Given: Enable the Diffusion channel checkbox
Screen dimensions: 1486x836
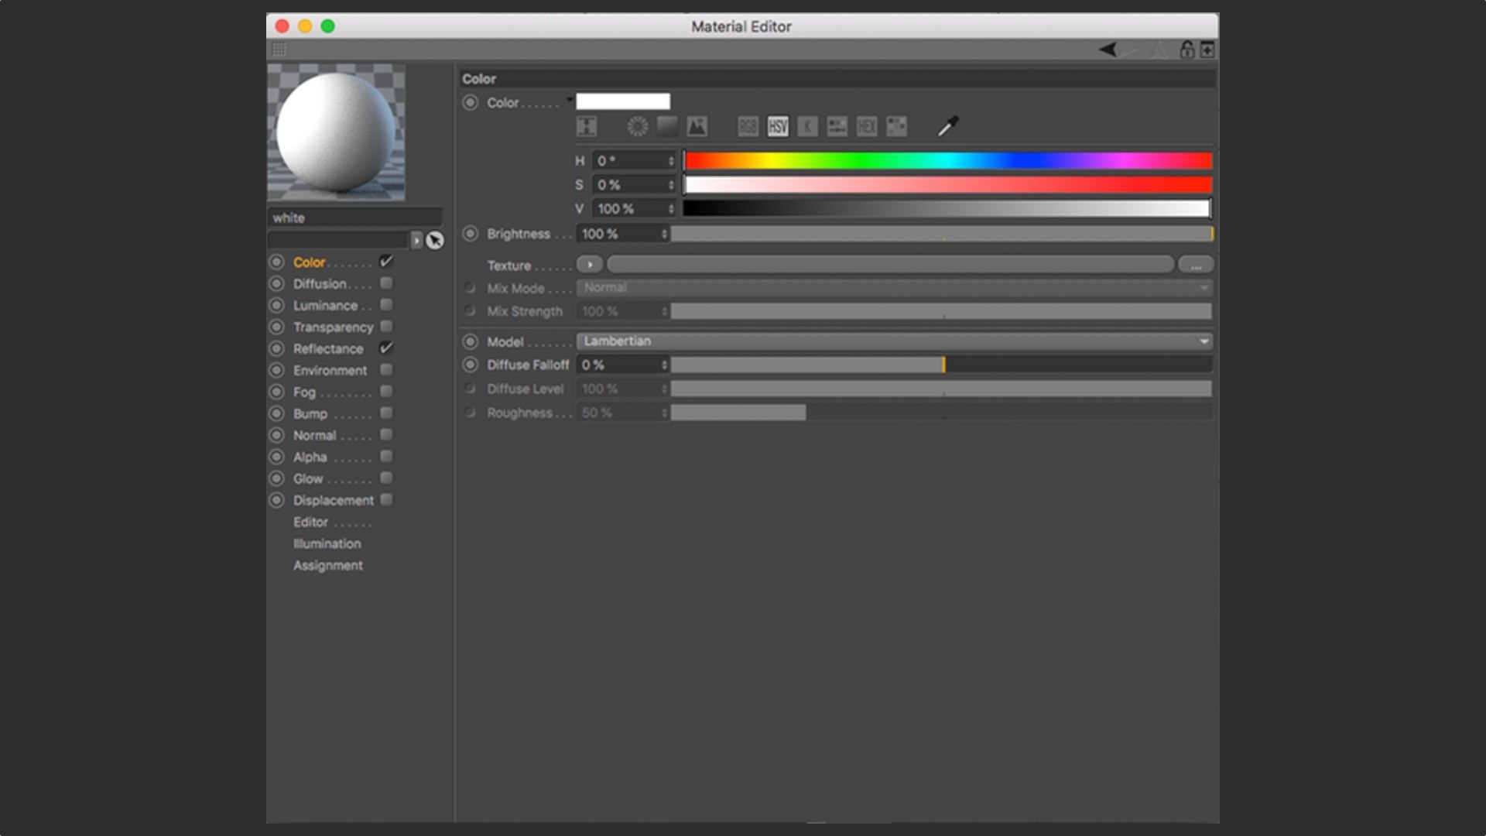Looking at the screenshot, I should point(386,283).
